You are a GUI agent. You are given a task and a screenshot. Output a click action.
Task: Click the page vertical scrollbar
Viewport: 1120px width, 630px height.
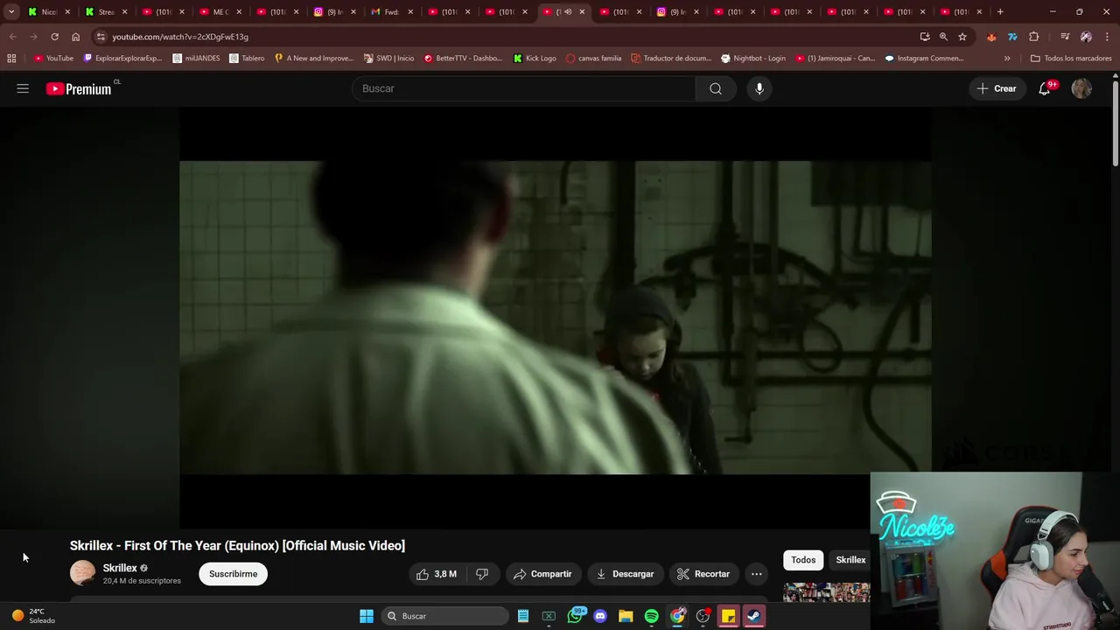point(1116,122)
